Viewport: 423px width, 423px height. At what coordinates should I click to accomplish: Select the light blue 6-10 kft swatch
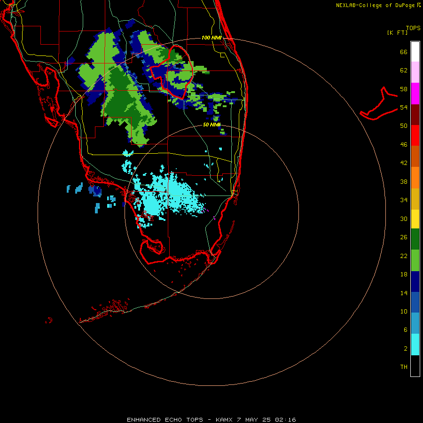point(415,323)
